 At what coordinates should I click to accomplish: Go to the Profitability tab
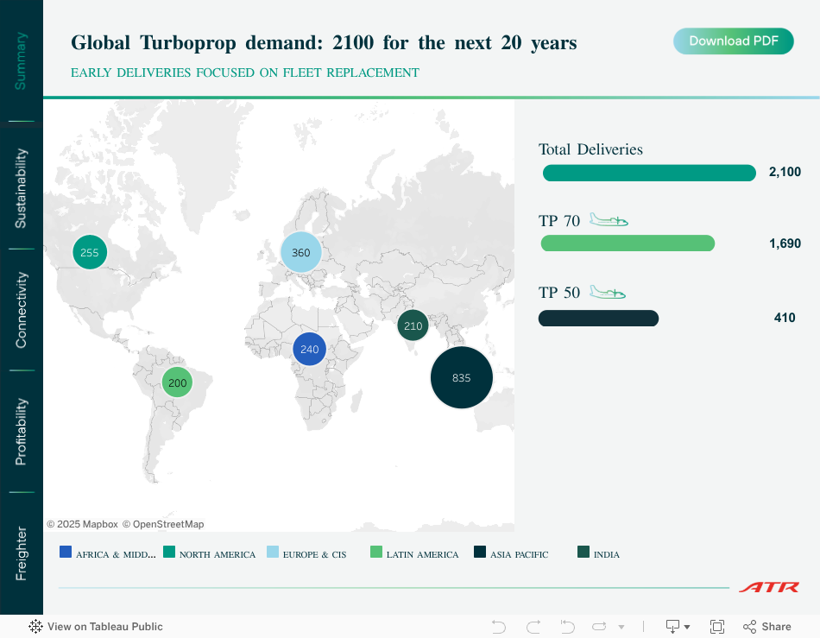point(21,432)
